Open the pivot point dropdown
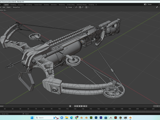This screenshot has height=120, width=160. pyautogui.click(x=77, y=7)
